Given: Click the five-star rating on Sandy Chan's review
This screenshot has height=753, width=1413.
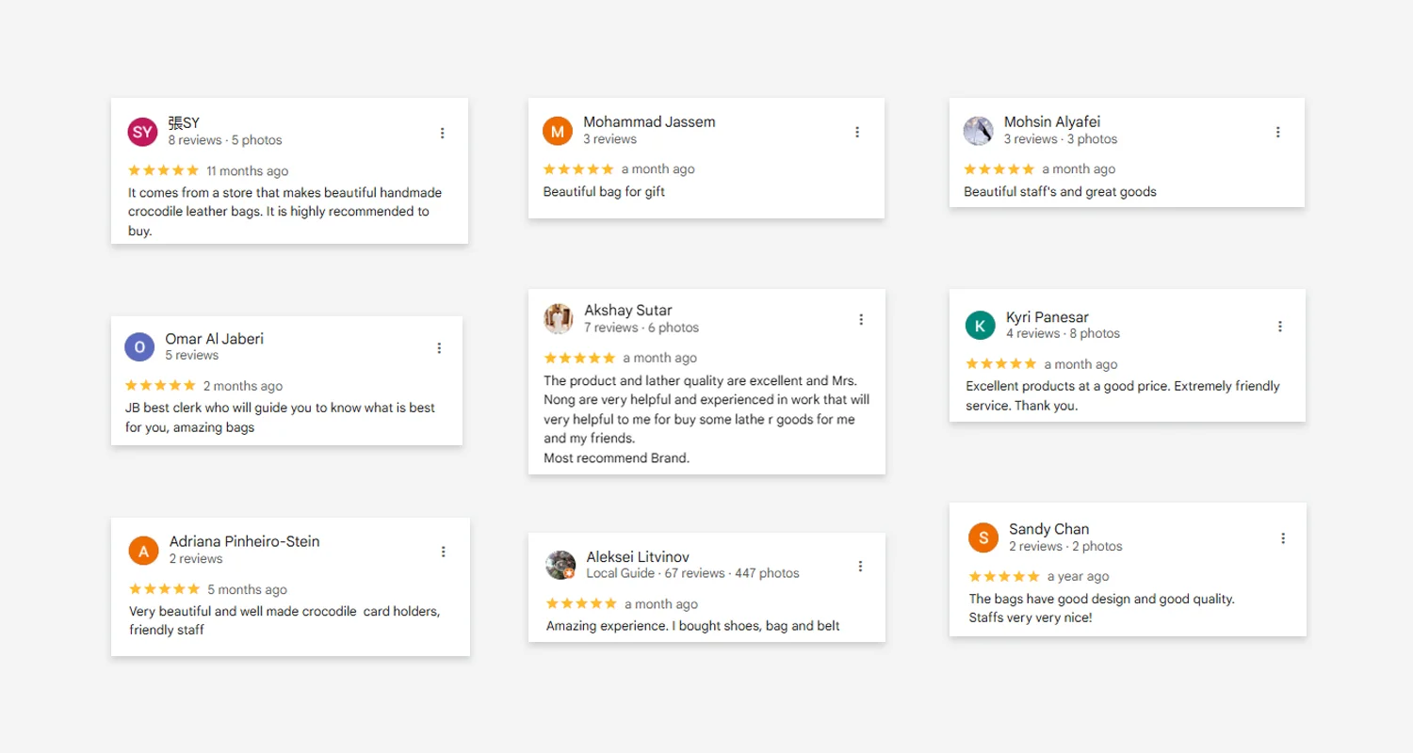Looking at the screenshot, I should [x=1004, y=576].
